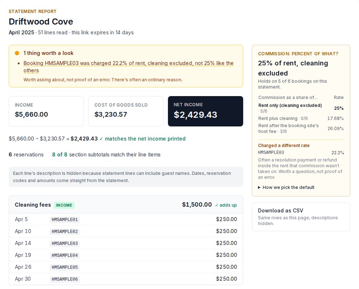Screen dimensions: 359x289
Task: Click the 'Statement Report' label
Action: pyautogui.click(x=33, y=12)
